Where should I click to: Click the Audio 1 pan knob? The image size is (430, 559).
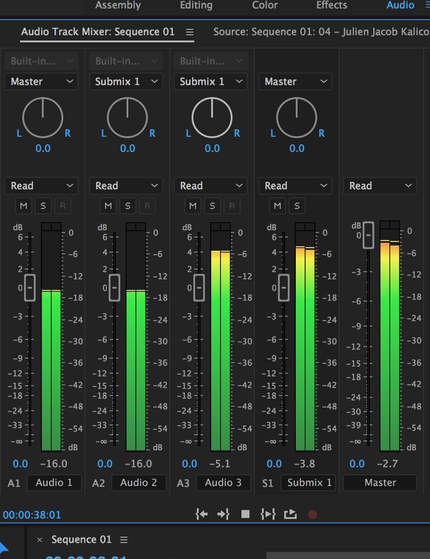point(43,118)
